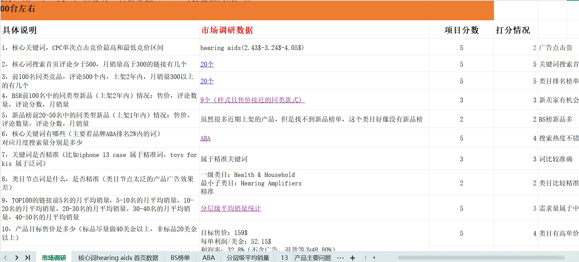Select cell 虽然很多近期上架的产品 note
The height and width of the screenshot is (262, 579).
point(314,119)
